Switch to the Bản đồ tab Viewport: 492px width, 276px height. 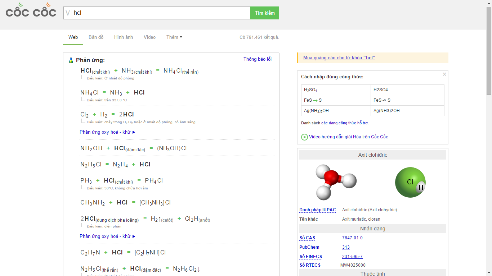pos(96,37)
